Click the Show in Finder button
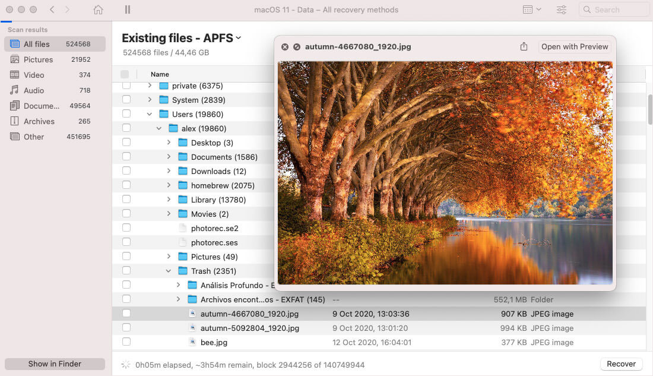Image resolution: width=653 pixels, height=376 pixels. click(x=54, y=364)
